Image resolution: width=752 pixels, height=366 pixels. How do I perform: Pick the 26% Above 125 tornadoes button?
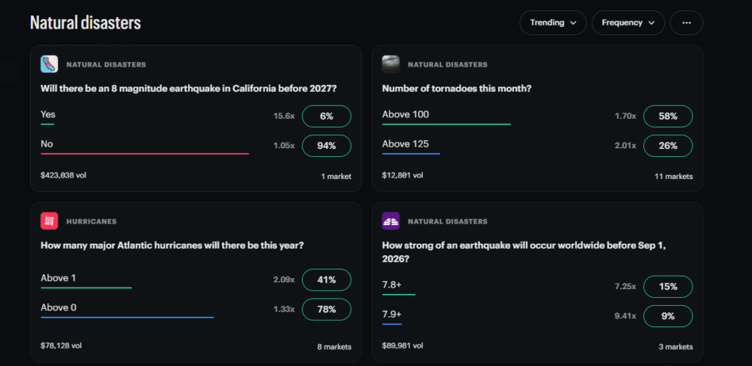pyautogui.click(x=668, y=146)
